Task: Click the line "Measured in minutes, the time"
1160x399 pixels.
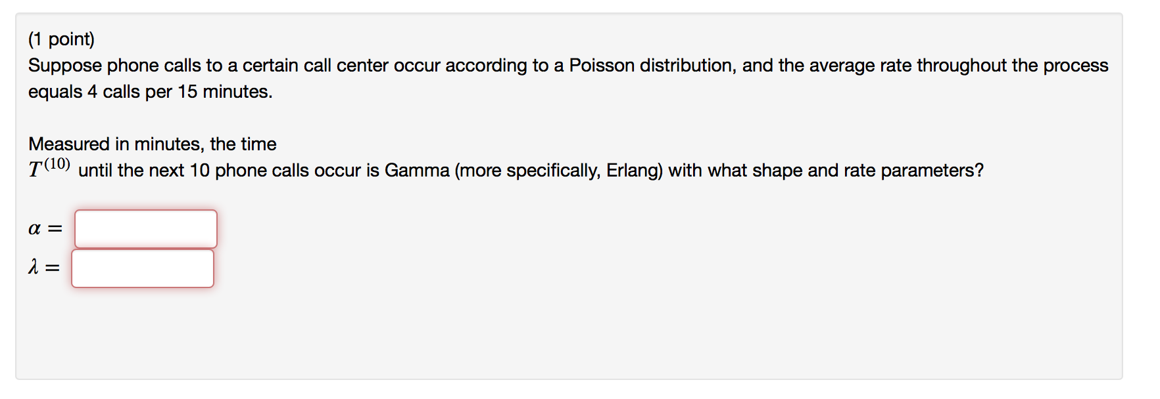Action: 153,144
